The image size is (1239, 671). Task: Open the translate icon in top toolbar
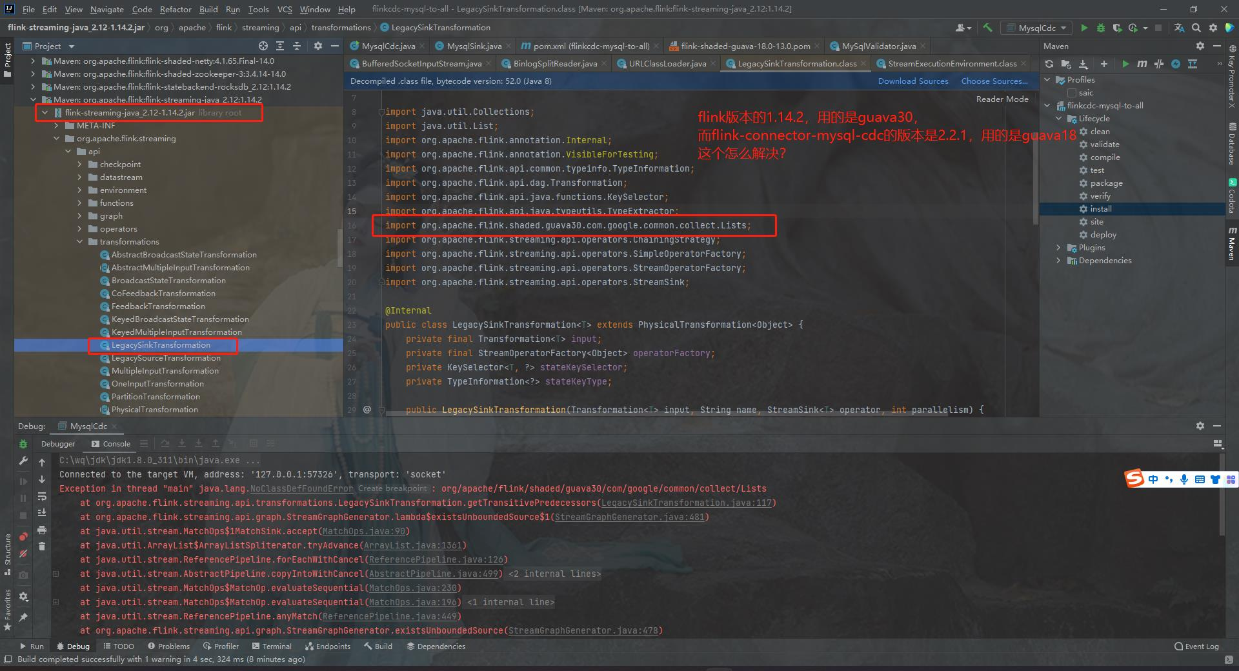click(x=1179, y=28)
